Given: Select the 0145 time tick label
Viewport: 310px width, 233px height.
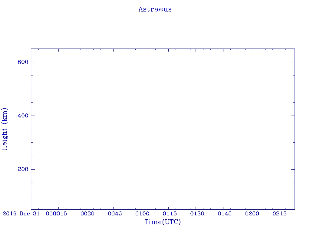Looking at the screenshot, I should pos(225,214).
